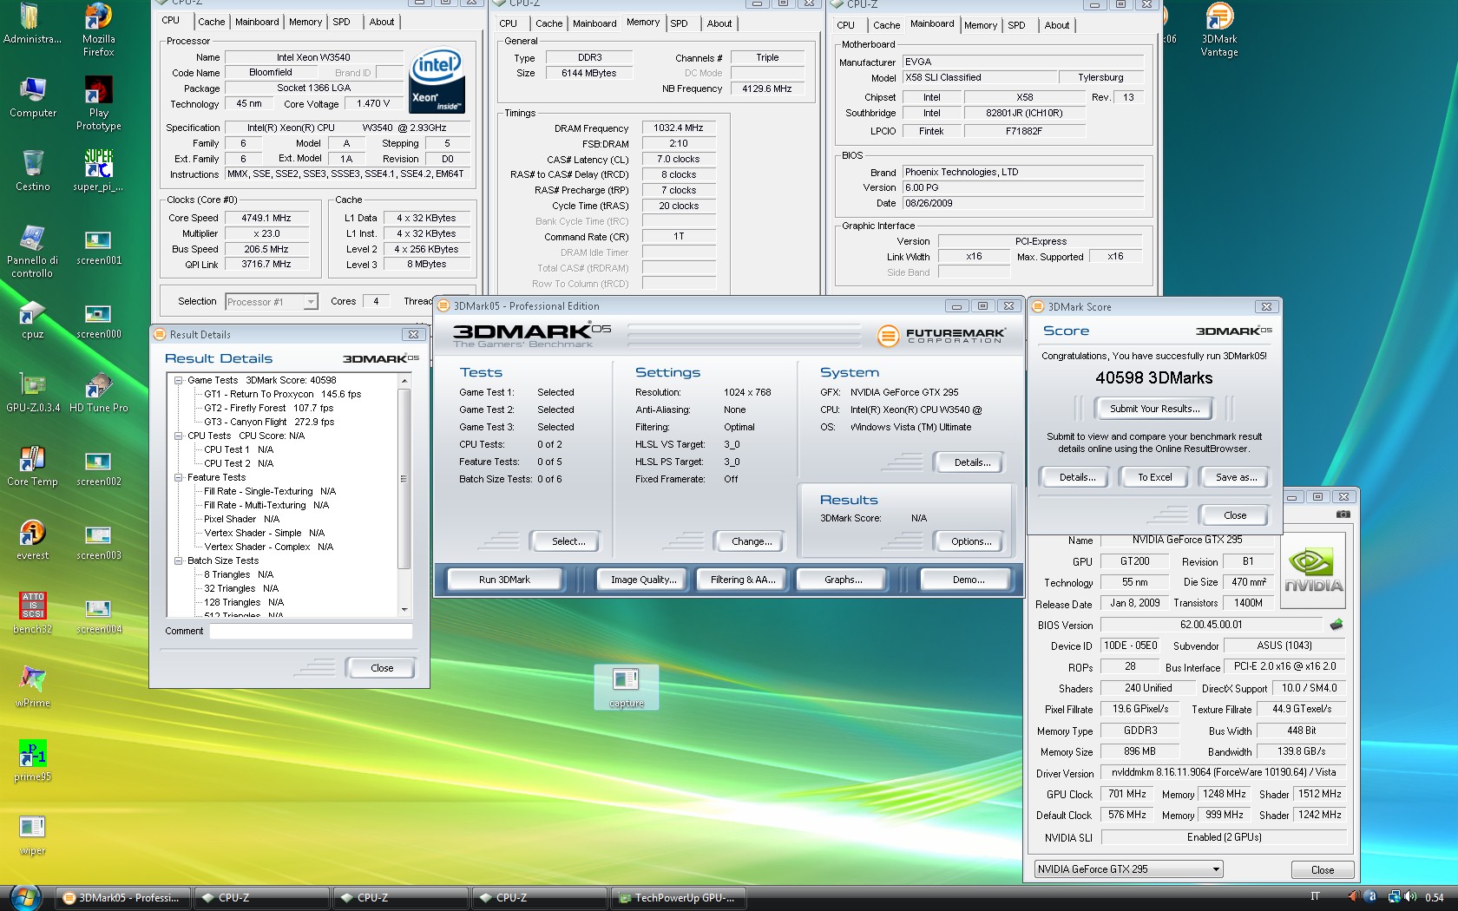Launch HD Tune Pro shortcut
This screenshot has width=1458, height=911.
tap(98, 392)
